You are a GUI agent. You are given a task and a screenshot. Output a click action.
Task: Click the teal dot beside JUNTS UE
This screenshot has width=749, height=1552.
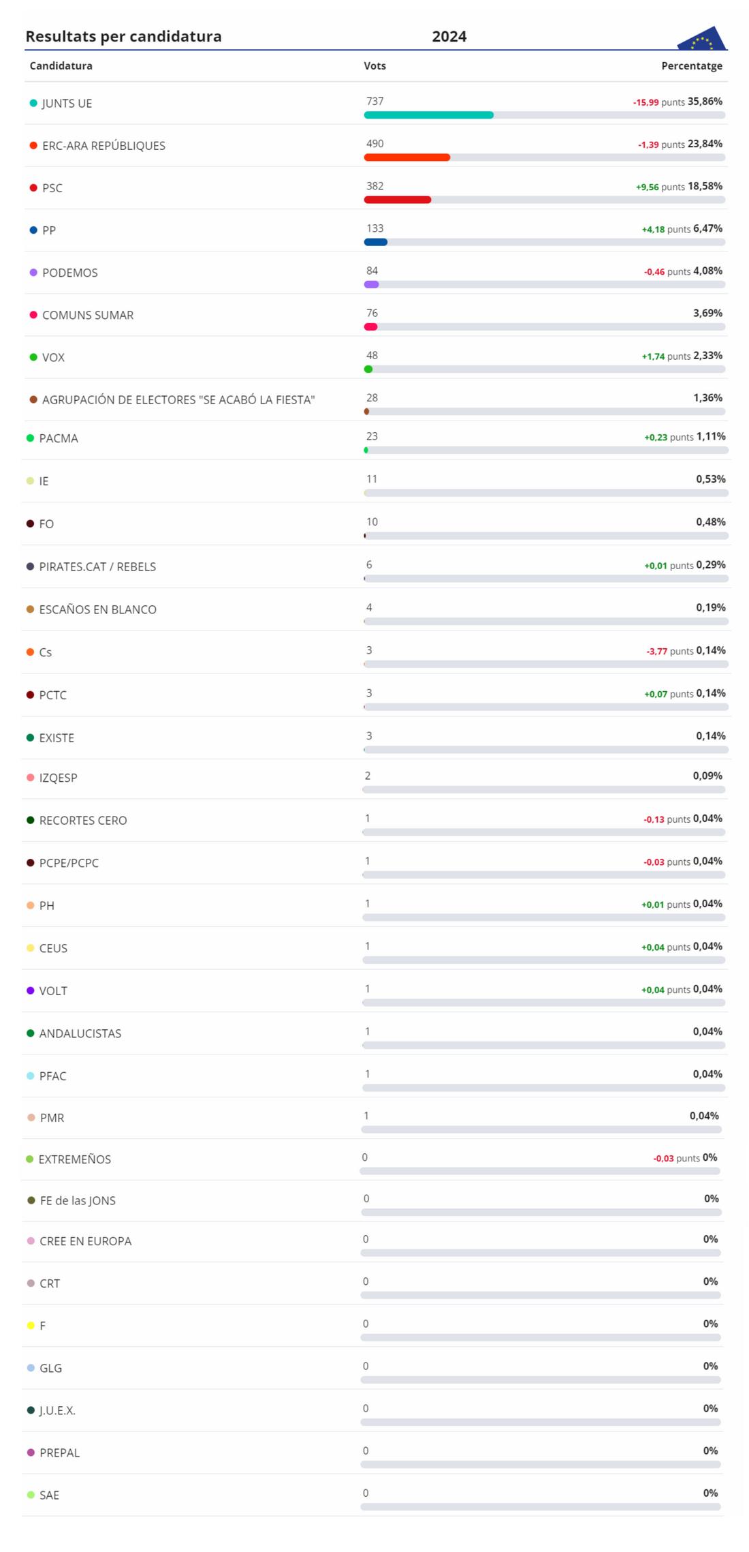click(33, 104)
